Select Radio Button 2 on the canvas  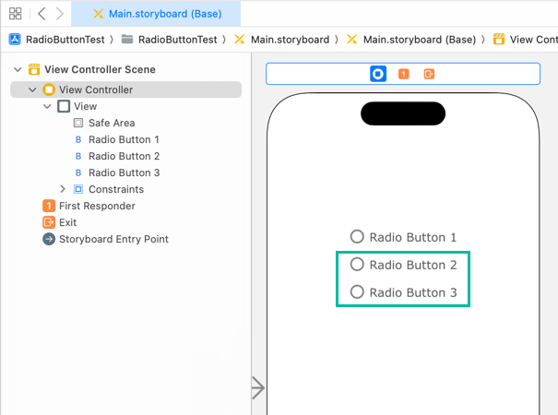404,265
